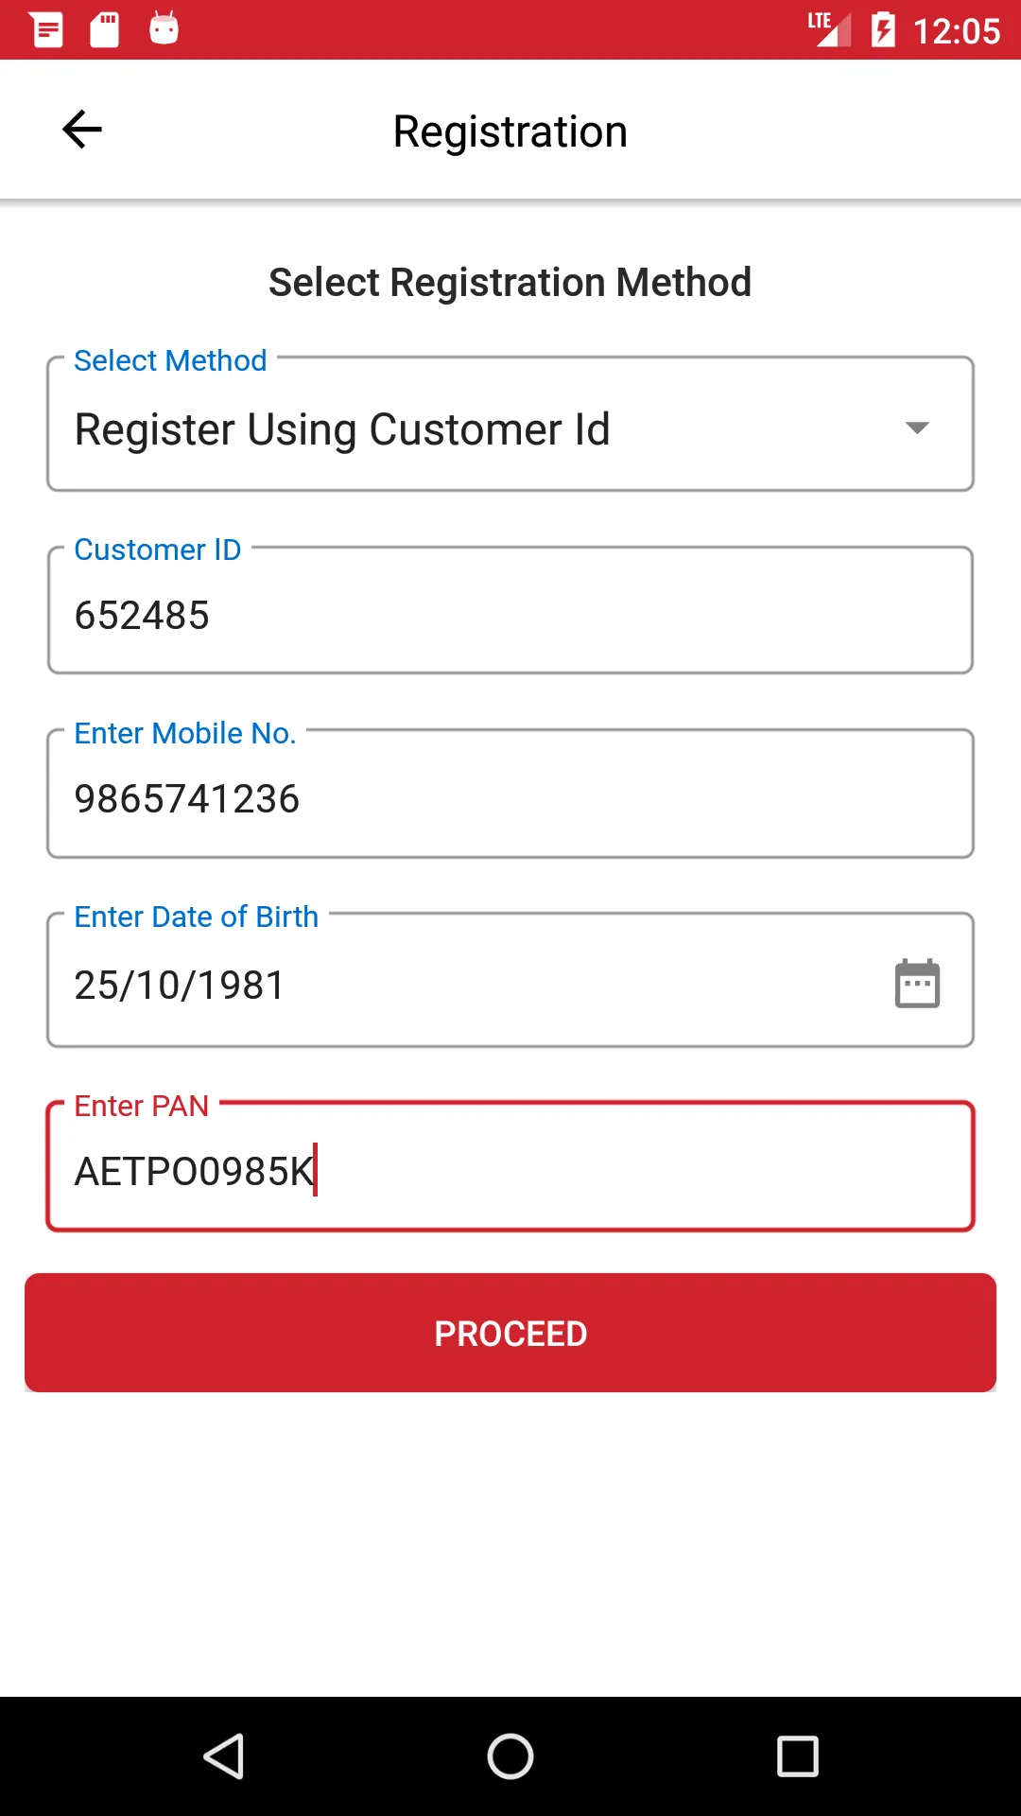Expand the Select Method dropdown arrow
The height and width of the screenshot is (1816, 1021).
click(917, 428)
